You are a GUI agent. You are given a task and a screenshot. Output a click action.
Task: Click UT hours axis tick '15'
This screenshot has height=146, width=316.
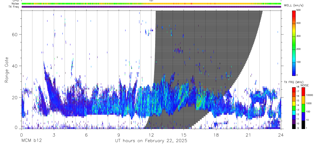point(184,135)
